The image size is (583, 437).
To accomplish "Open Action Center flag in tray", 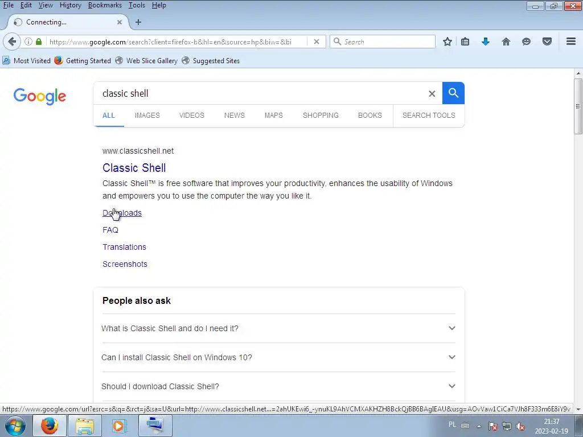I will (493, 426).
